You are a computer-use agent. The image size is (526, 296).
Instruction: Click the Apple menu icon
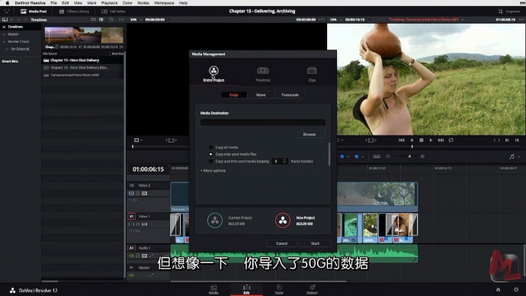pos(8,3)
